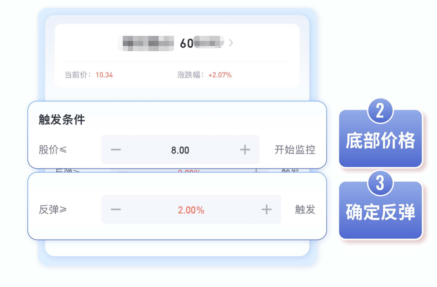437x287 pixels.
Task: Click the 8.00 price input field
Action: [x=180, y=150]
